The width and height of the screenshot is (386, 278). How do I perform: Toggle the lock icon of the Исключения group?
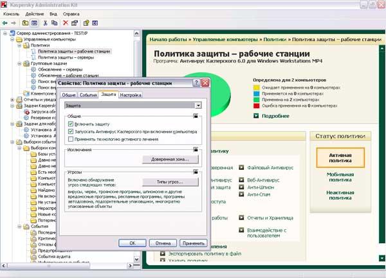[x=196, y=149]
